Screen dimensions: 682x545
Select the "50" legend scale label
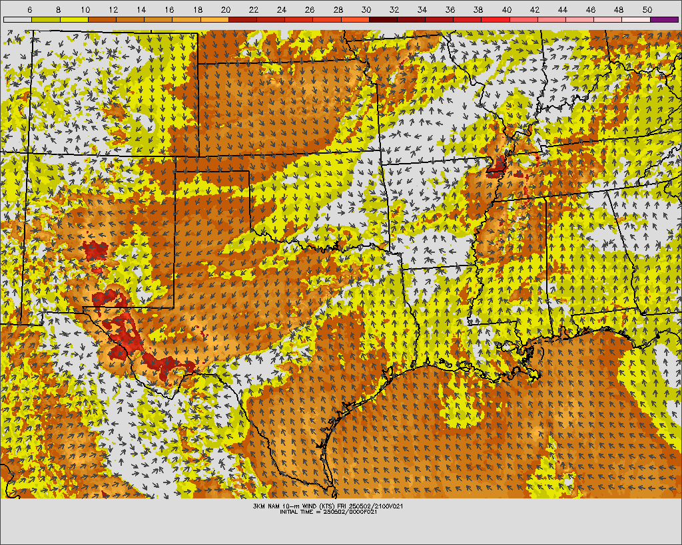pos(647,9)
